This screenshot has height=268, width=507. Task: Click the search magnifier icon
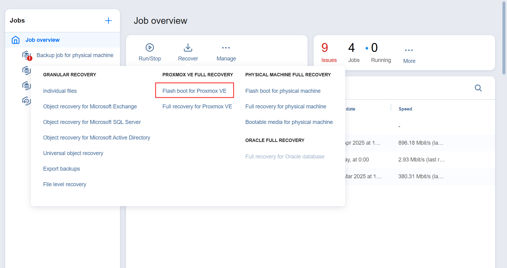click(478, 88)
